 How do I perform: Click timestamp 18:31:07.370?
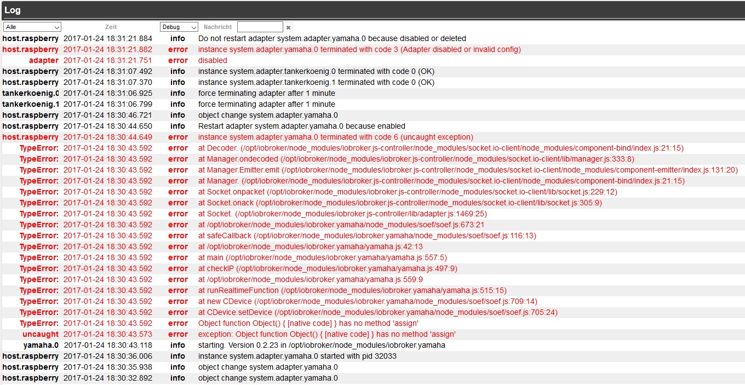click(x=108, y=83)
